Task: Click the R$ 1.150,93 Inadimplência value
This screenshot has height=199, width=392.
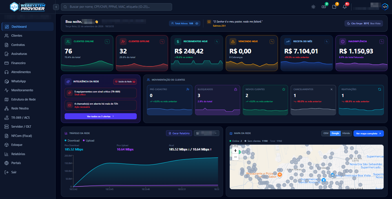Action: tap(356, 51)
